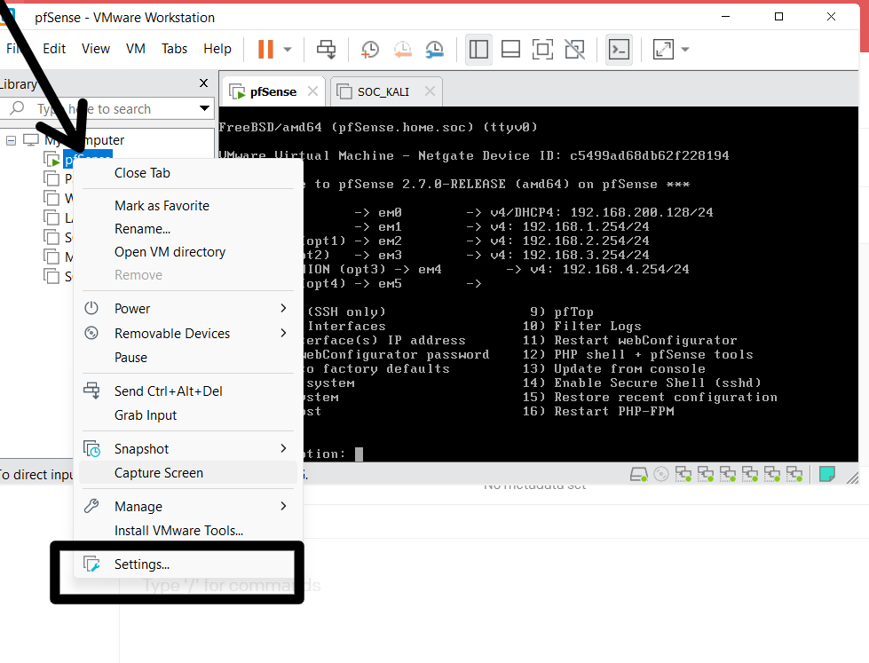The width and height of the screenshot is (869, 663).
Task: Click '15) Restore recent configuration' console line
Action: click(650, 398)
